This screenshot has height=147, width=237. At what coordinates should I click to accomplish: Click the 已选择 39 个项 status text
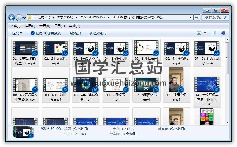51,129
